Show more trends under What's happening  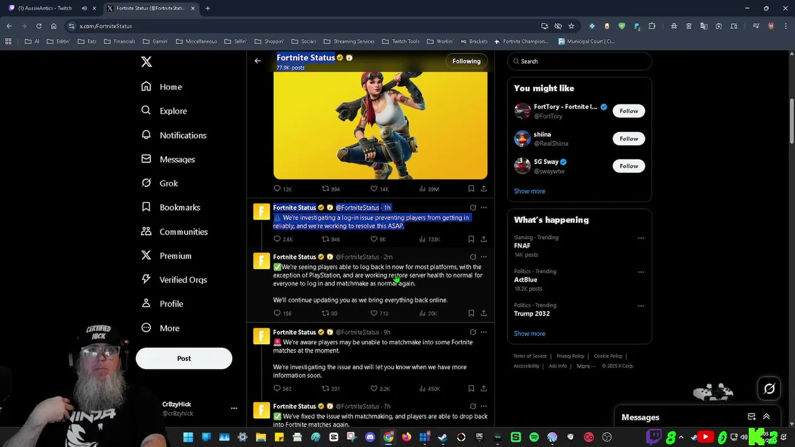pyautogui.click(x=529, y=333)
